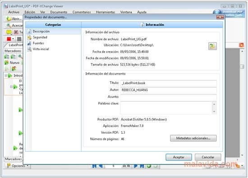Click the Acercar zoom tool

tap(14, 25)
